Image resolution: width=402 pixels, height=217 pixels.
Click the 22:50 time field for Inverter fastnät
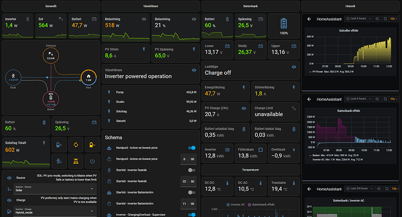click(188, 182)
